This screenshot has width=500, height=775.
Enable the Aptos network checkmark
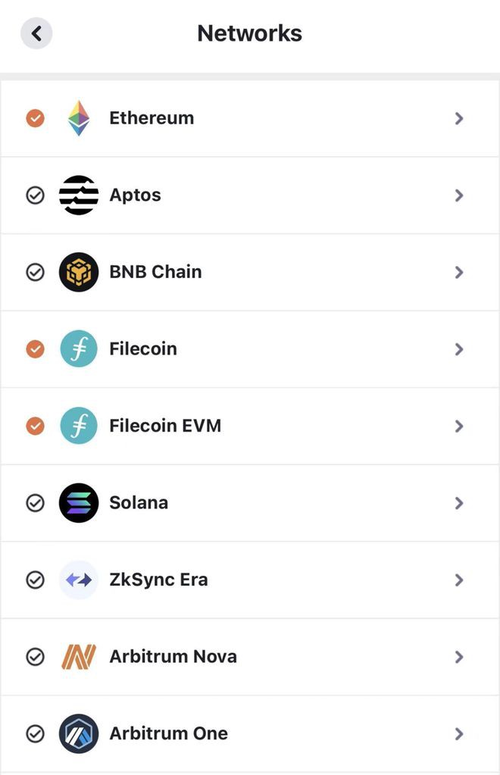coord(36,195)
